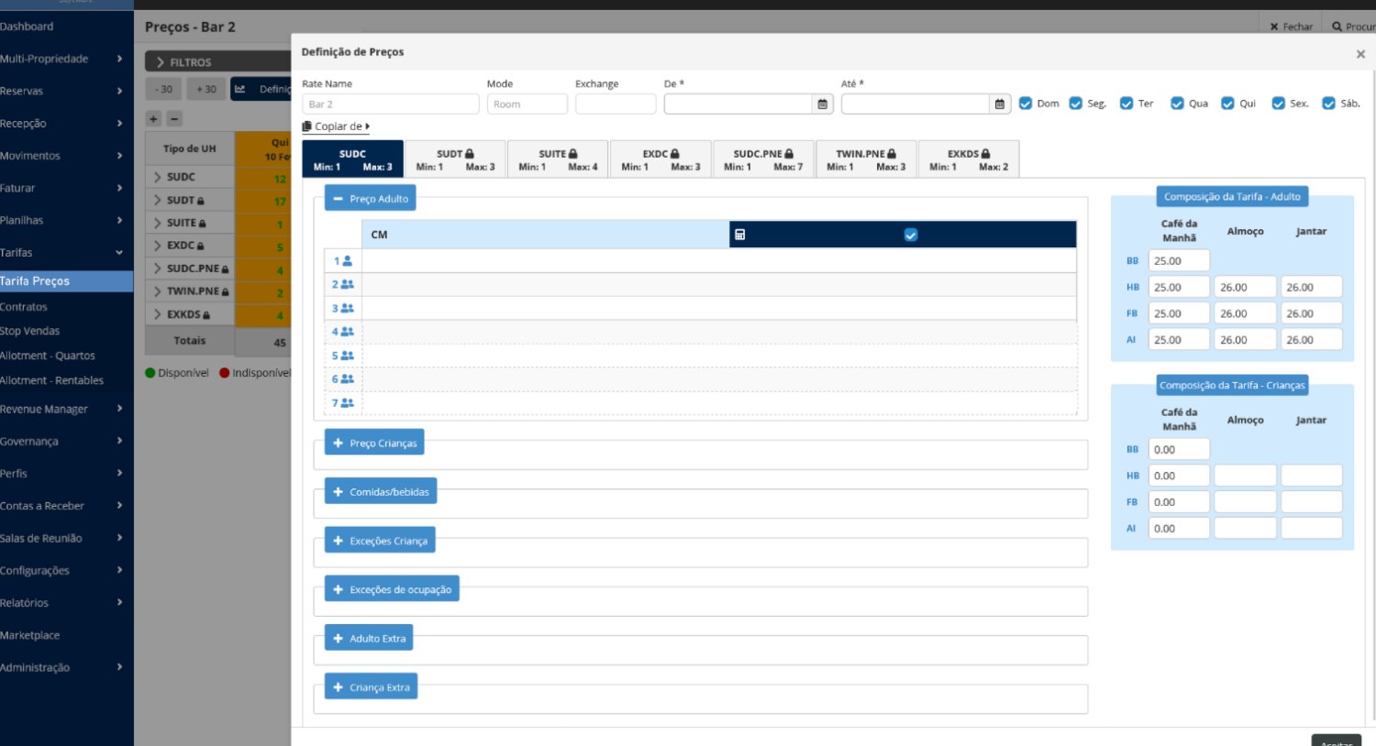The height and width of the screenshot is (746, 1376).
Task: Expand the Exceções Criança section
Action: click(380, 541)
